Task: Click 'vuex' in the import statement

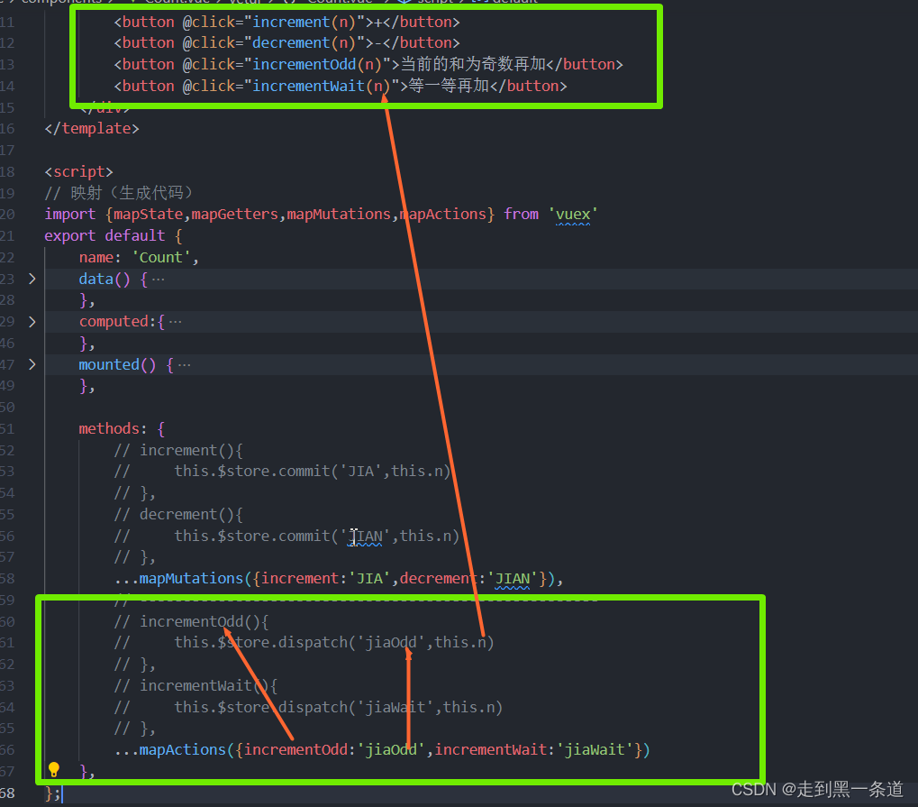Action: (573, 215)
